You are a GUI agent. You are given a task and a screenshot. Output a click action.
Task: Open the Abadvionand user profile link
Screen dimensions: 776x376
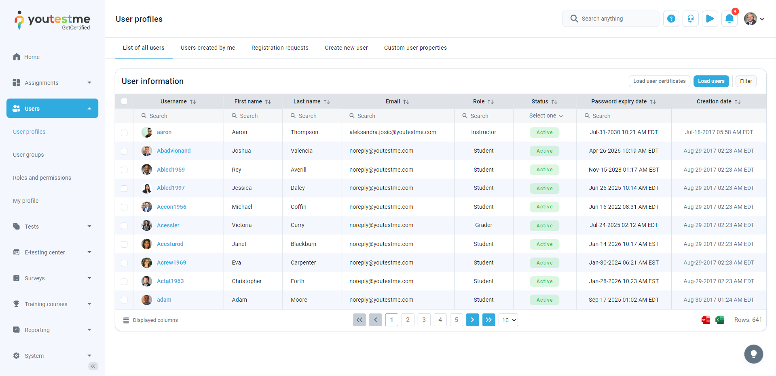pyautogui.click(x=173, y=151)
